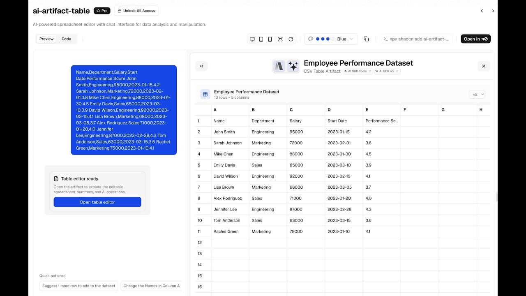This screenshot has width=526, height=296.
Task: Switch to desktop viewport preview
Action: point(252,39)
